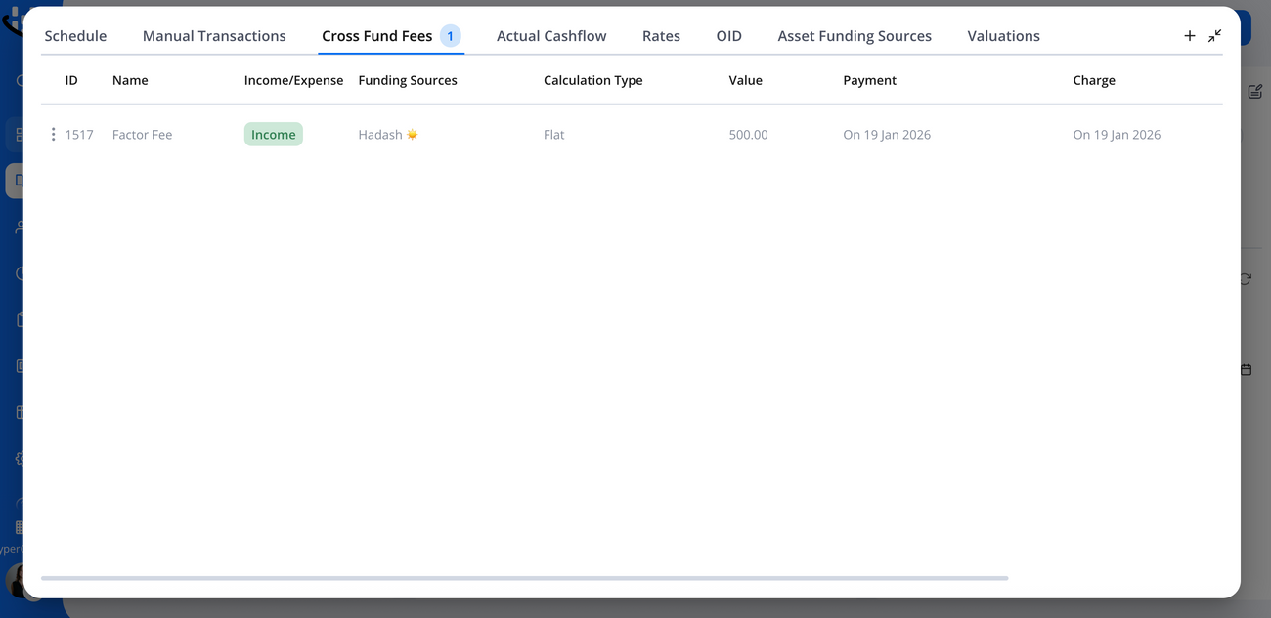Switch to the Asset Funding Sources tab
This screenshot has height=618, width=1271.
click(x=855, y=35)
